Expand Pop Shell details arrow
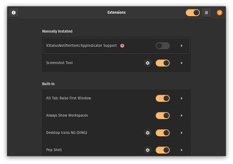Image resolution: width=233 pixels, height=164 pixels. click(182, 150)
